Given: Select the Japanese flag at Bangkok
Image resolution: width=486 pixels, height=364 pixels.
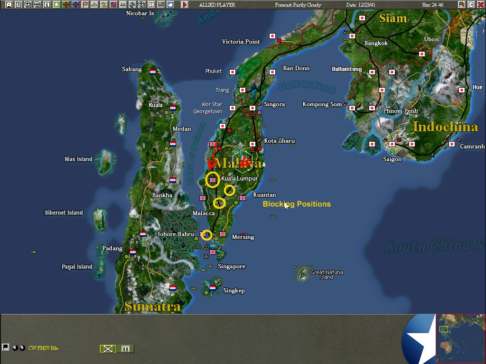Looking at the screenshot, I should point(352,36).
